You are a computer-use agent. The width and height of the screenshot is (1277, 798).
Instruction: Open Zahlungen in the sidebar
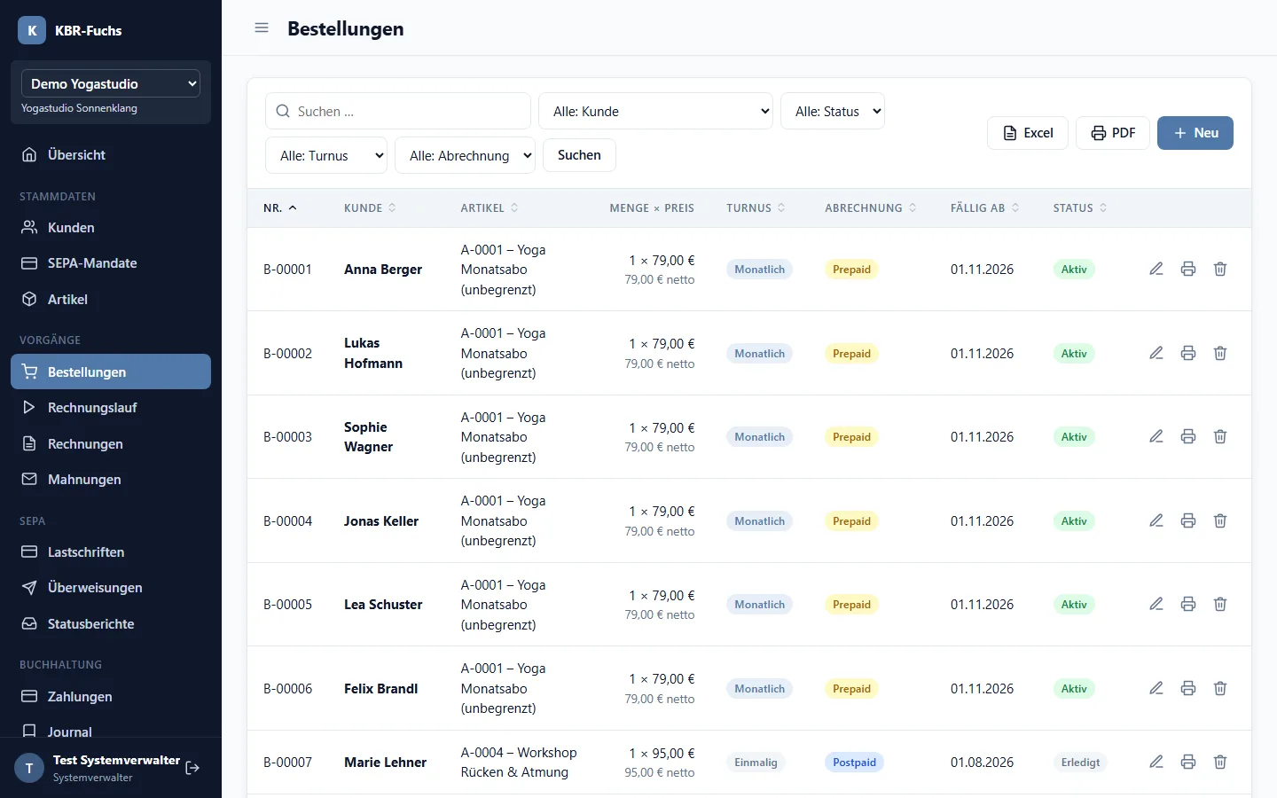coord(111,697)
